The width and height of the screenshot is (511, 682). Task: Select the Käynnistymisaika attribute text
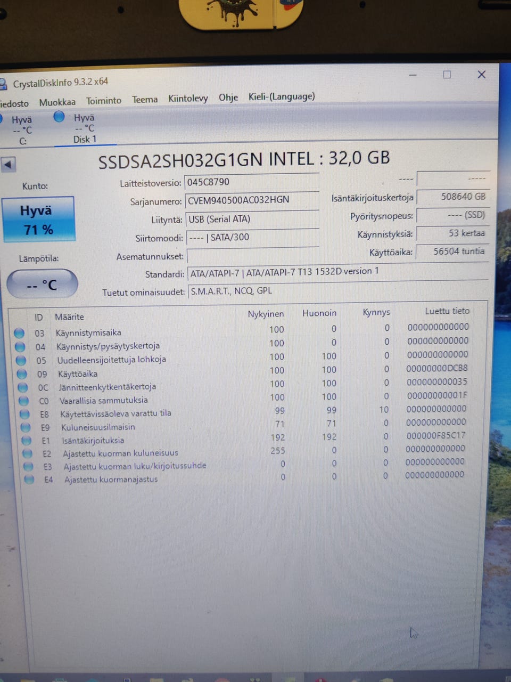[x=88, y=332]
